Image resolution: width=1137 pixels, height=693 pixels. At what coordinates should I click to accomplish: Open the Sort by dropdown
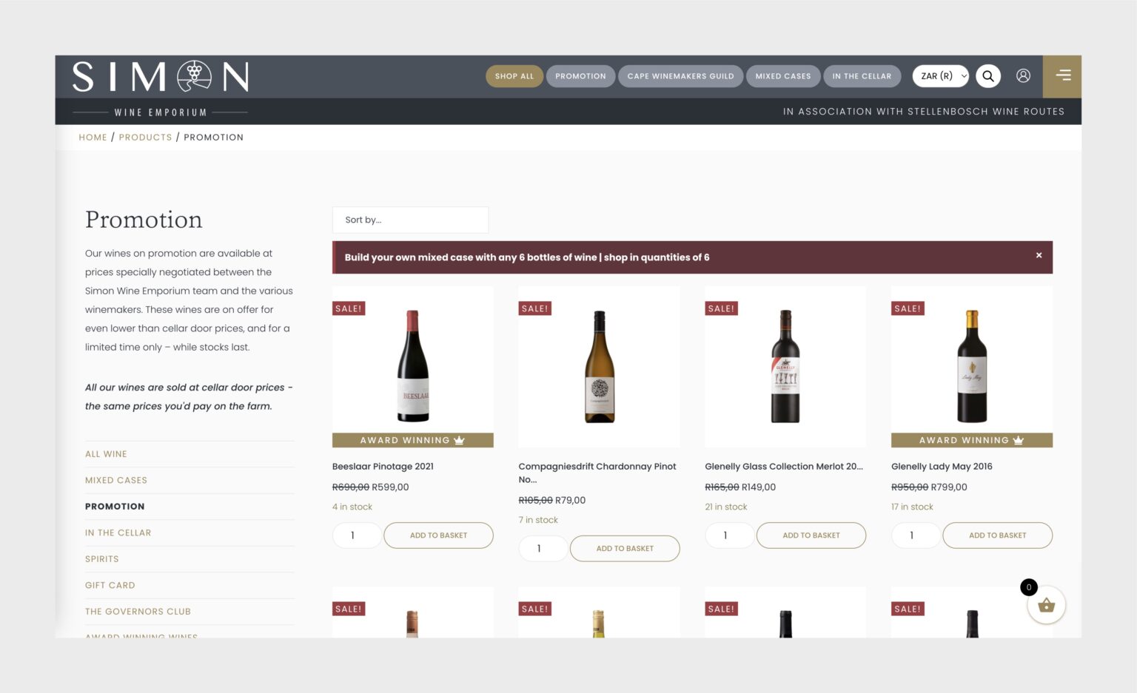[410, 220]
